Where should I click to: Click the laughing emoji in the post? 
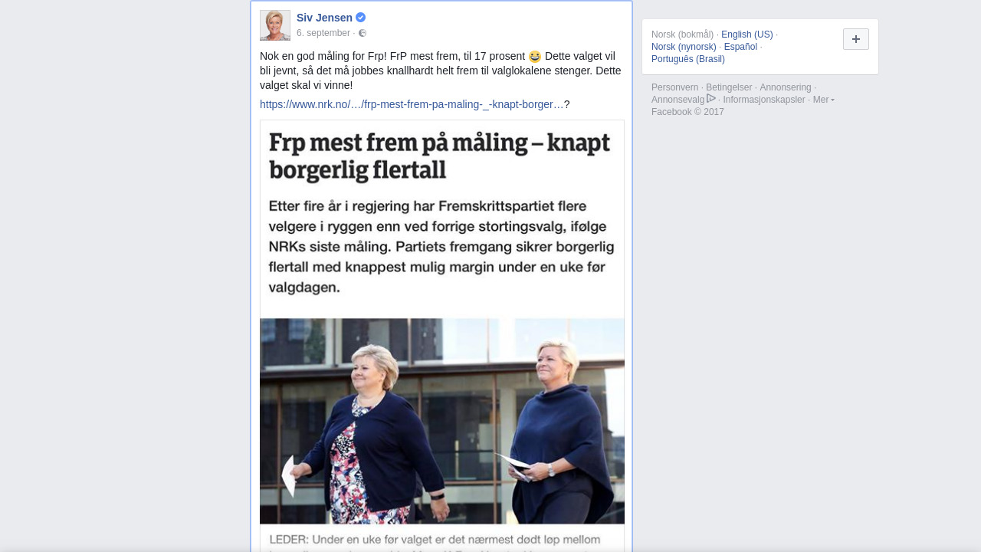[535, 57]
